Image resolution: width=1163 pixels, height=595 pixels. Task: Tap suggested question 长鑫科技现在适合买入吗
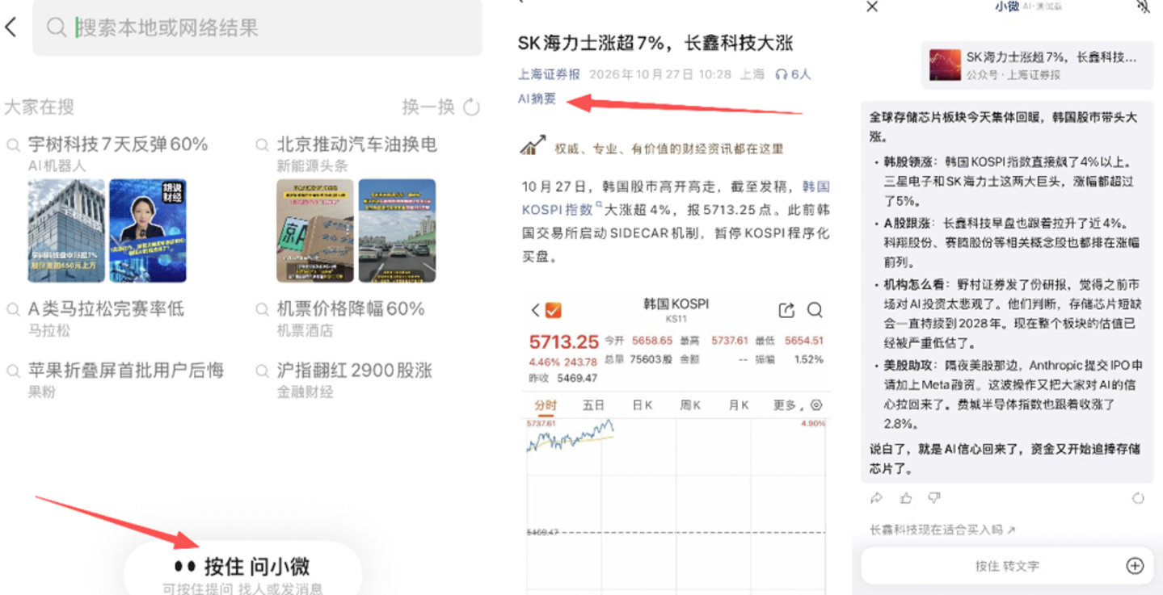point(942,530)
